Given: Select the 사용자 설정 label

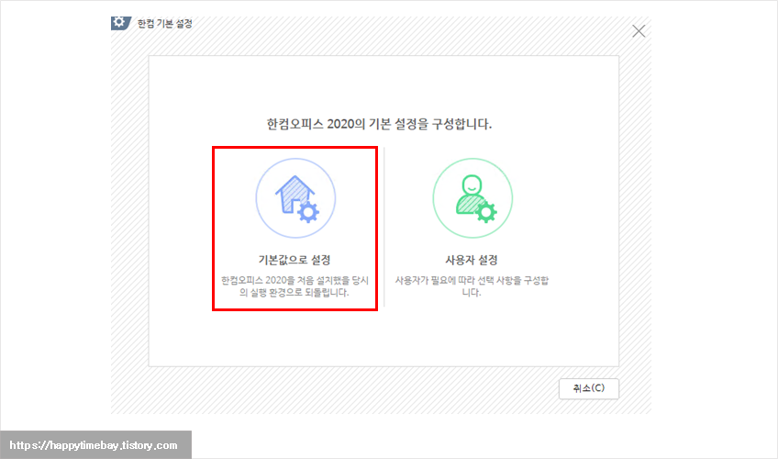Looking at the screenshot, I should pyautogui.click(x=472, y=260).
